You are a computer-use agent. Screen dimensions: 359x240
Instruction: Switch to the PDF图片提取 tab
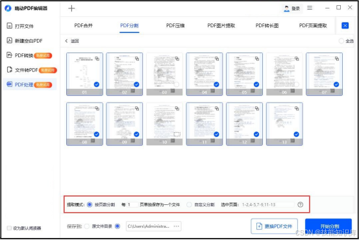coord(221,25)
